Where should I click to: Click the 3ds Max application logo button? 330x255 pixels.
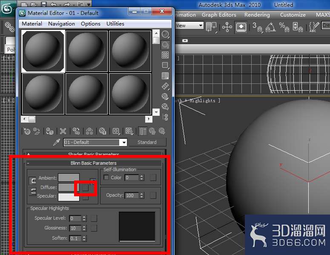pos(8,9)
